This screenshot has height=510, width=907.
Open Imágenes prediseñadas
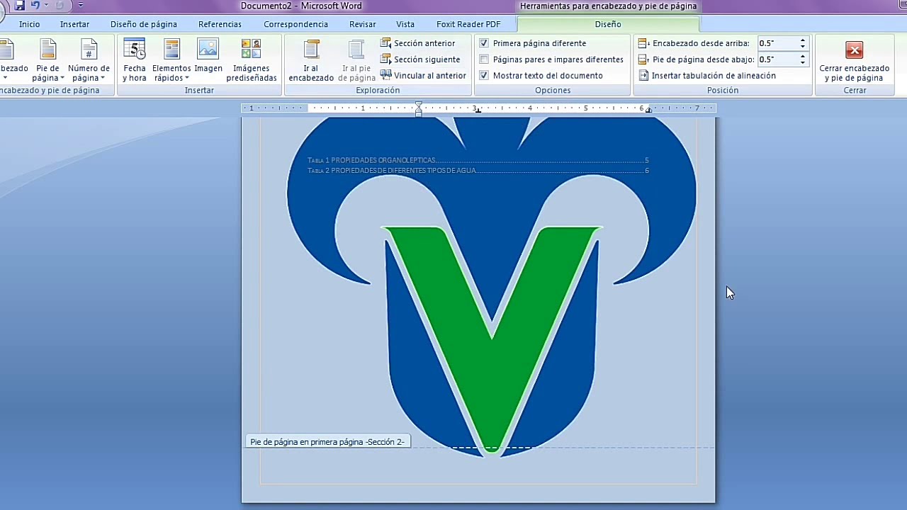pos(252,61)
